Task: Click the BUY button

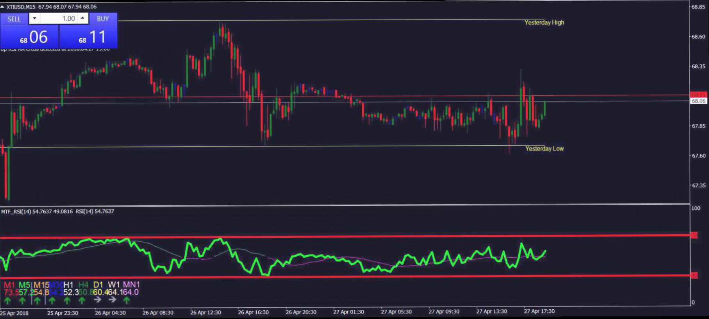Action: 103,19
